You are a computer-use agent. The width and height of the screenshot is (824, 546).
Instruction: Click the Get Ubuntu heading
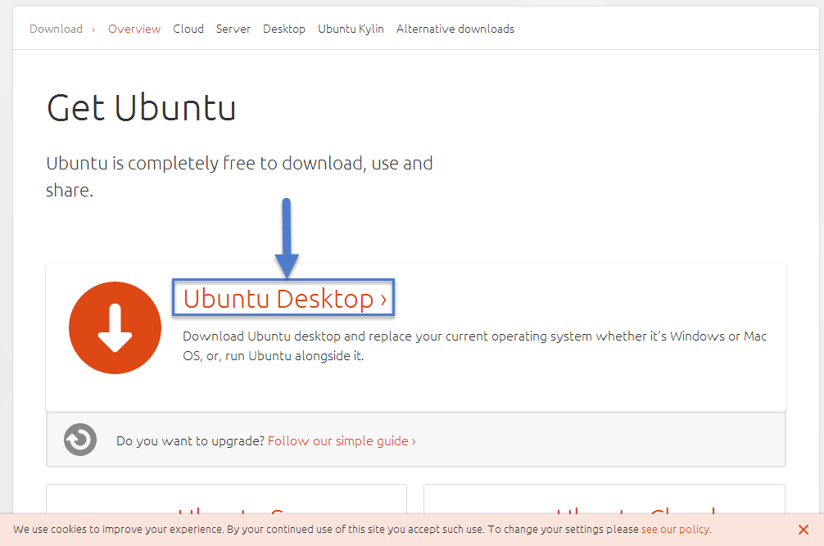click(142, 108)
